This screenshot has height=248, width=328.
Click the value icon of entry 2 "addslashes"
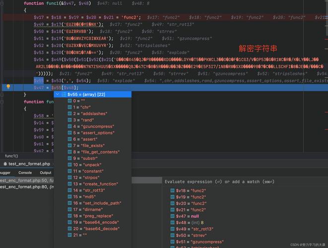pyautogui.click(x=70, y=114)
